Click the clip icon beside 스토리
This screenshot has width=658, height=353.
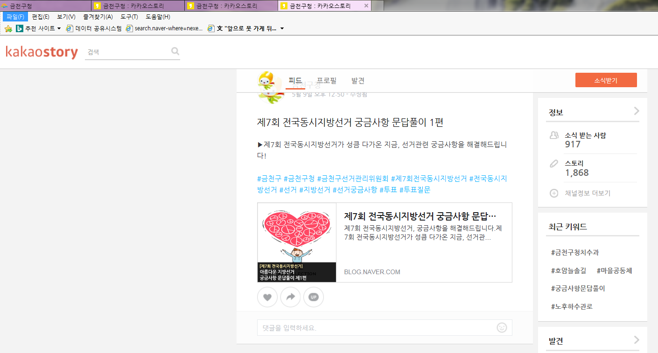click(554, 164)
